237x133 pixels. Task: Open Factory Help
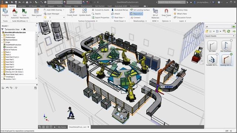click(x=181, y=10)
